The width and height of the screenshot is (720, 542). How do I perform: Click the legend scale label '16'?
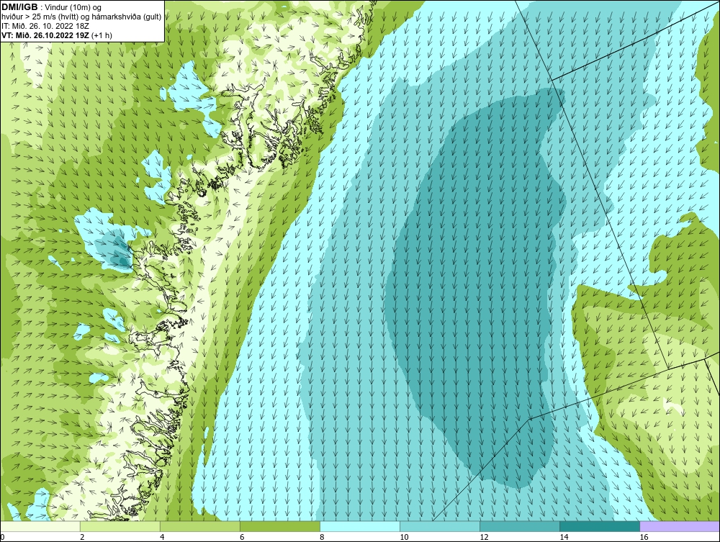click(643, 537)
